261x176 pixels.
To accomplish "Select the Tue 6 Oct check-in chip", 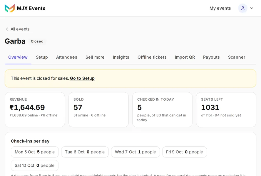I will pyautogui.click(x=85, y=152).
